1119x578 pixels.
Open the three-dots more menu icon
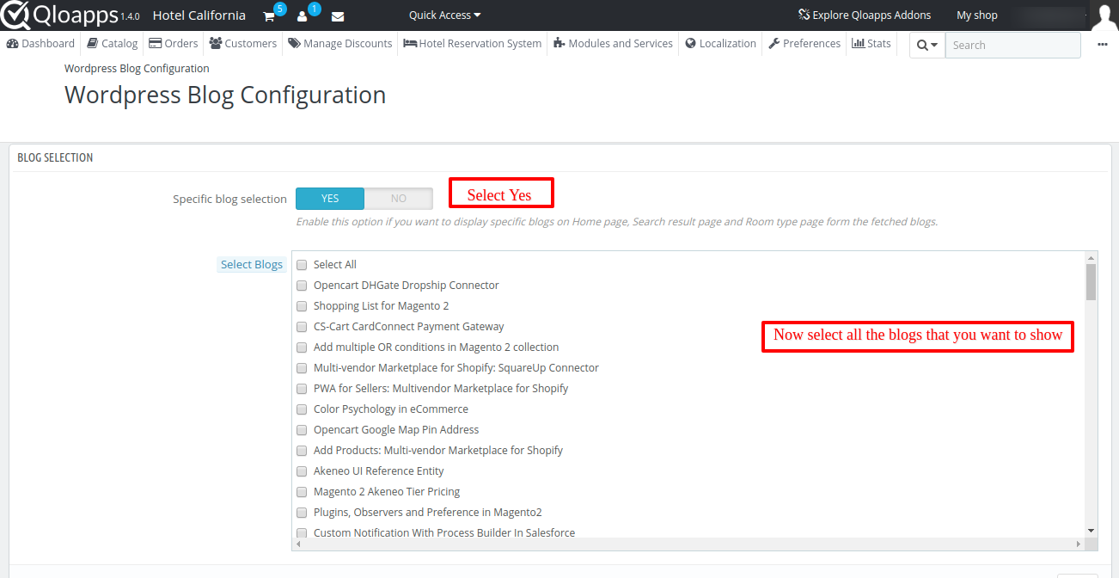click(x=1103, y=45)
